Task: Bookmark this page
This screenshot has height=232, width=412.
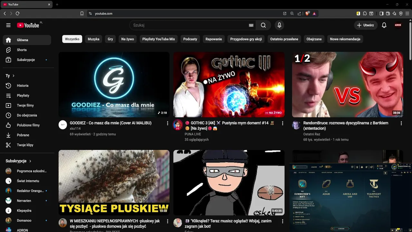Action: coord(82,14)
